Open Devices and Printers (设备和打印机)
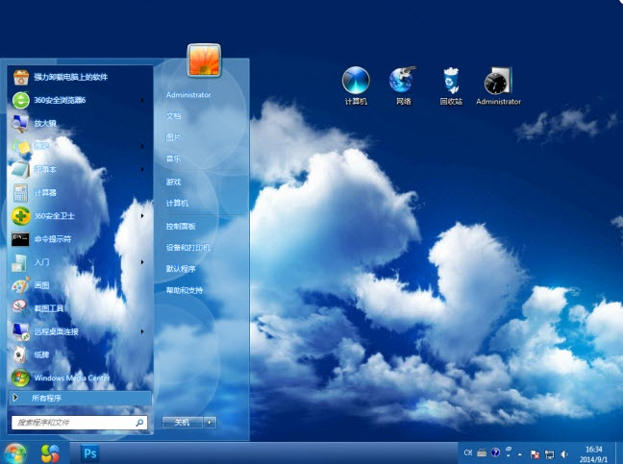Image resolution: width=623 pixels, height=464 pixels. tap(188, 248)
